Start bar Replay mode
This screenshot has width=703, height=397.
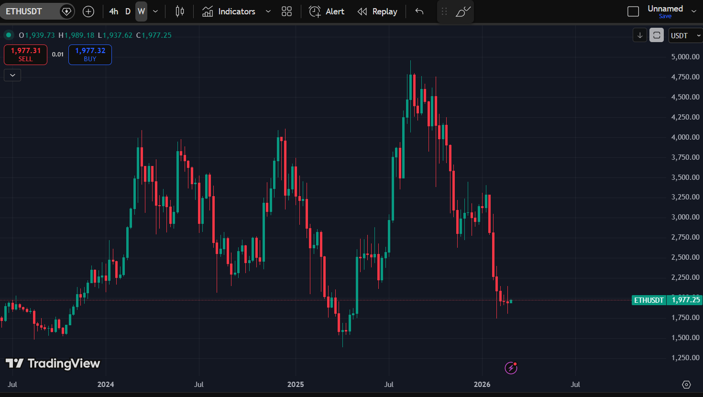[x=377, y=11]
